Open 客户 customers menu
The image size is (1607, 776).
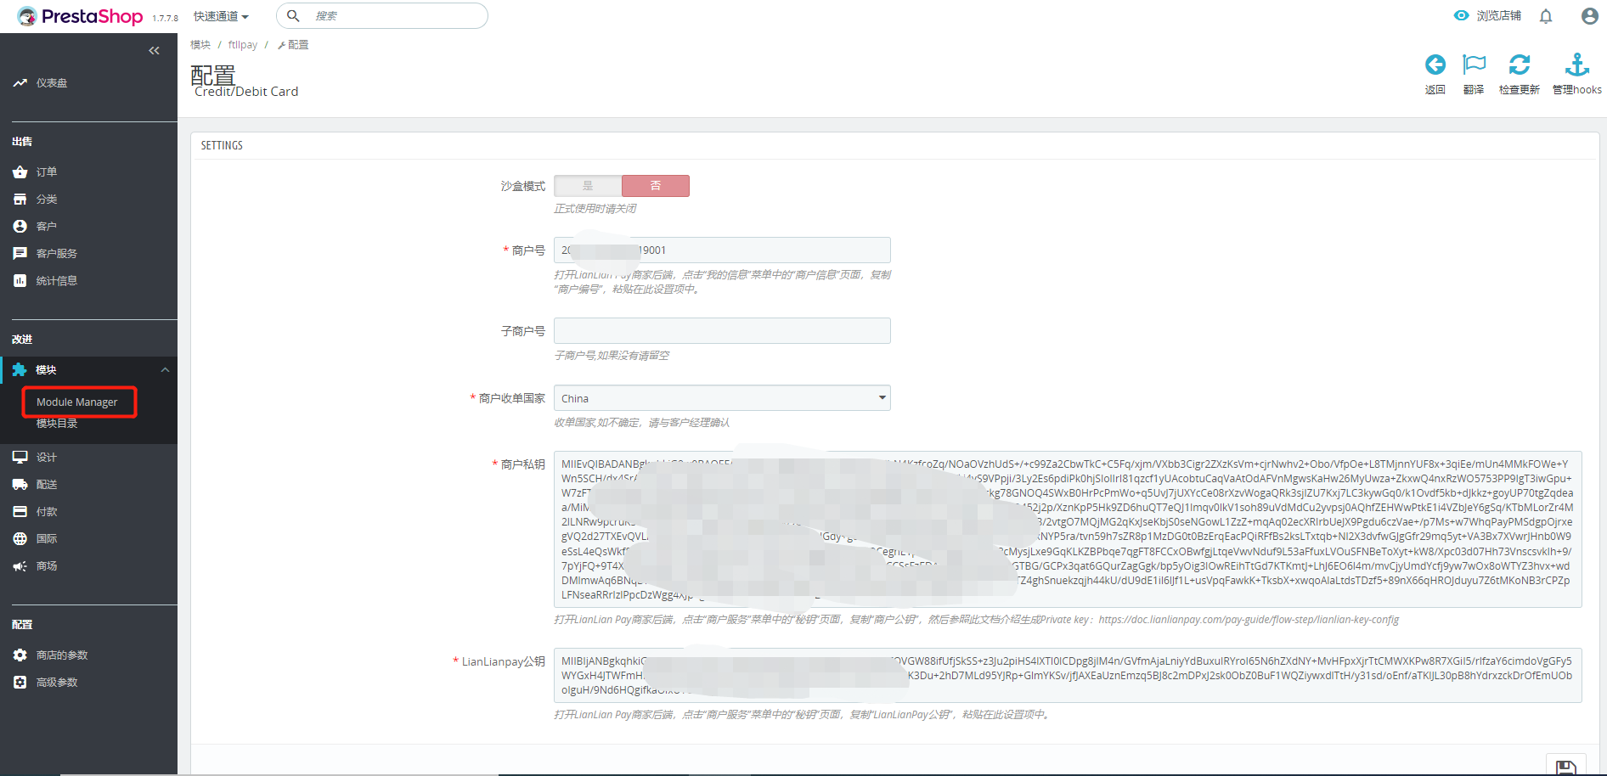pos(47,227)
